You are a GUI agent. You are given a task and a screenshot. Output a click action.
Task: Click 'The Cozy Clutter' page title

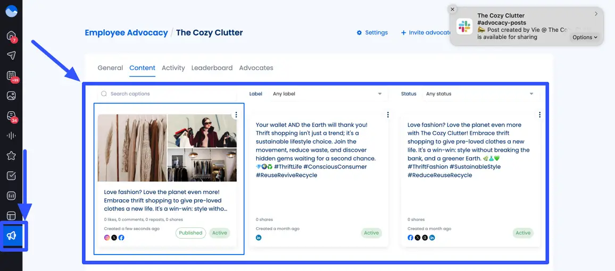pyautogui.click(x=210, y=32)
